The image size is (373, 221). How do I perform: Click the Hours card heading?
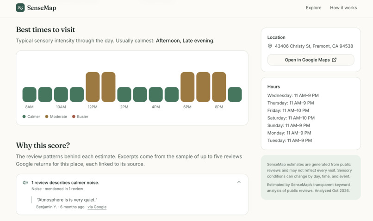(x=274, y=87)
